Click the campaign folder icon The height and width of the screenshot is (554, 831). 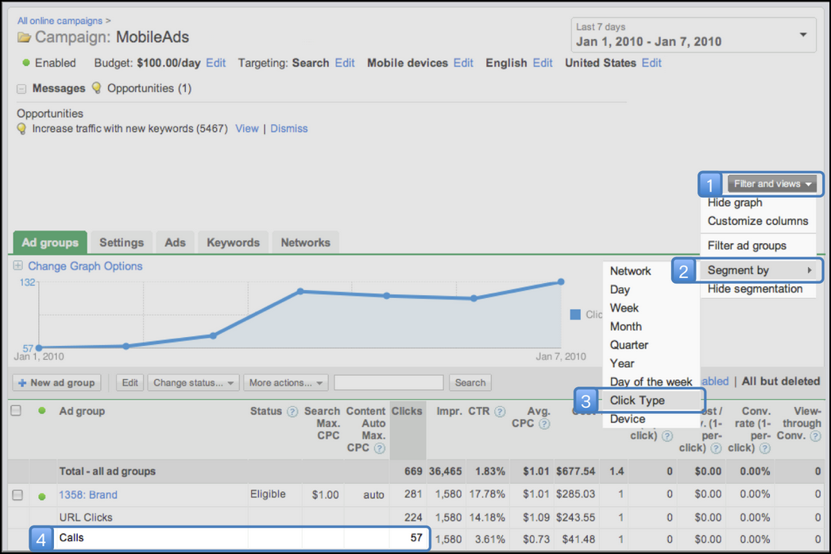pyautogui.click(x=25, y=37)
